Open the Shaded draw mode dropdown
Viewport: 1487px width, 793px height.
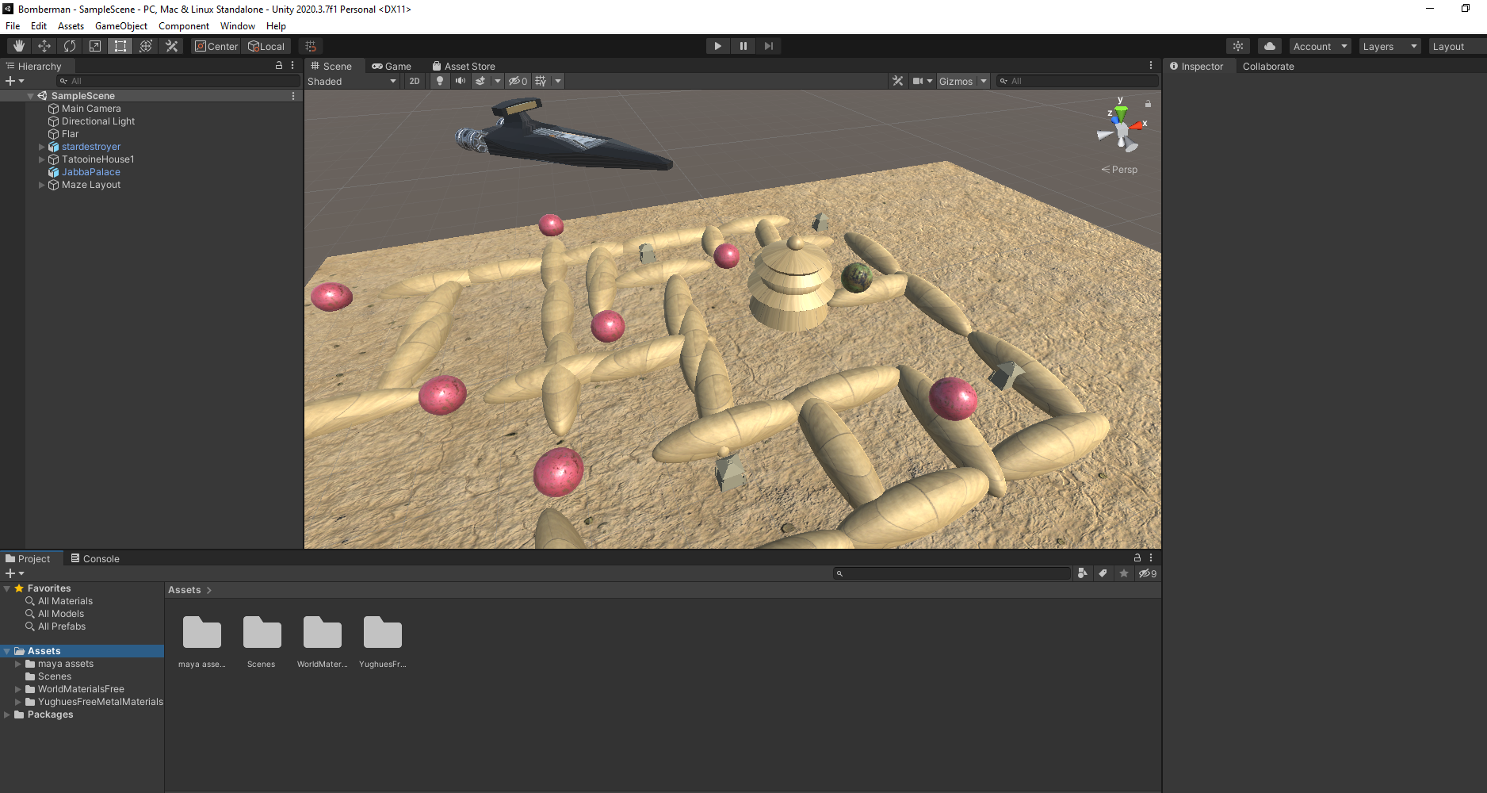coord(351,81)
